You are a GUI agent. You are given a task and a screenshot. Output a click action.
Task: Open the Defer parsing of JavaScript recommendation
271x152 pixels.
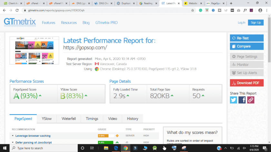tap(34, 143)
